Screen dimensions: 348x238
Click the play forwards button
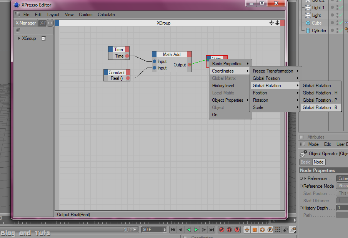pos(196,230)
